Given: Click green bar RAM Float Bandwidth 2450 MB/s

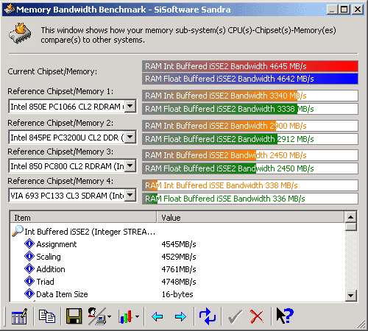Looking at the screenshot, I should [x=250, y=168].
